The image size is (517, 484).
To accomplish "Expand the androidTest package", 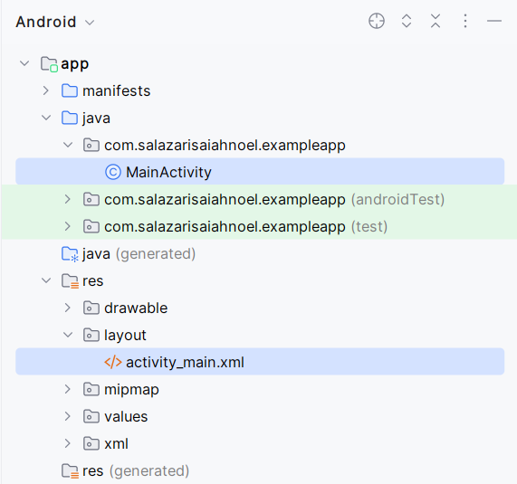I will 68,199.
